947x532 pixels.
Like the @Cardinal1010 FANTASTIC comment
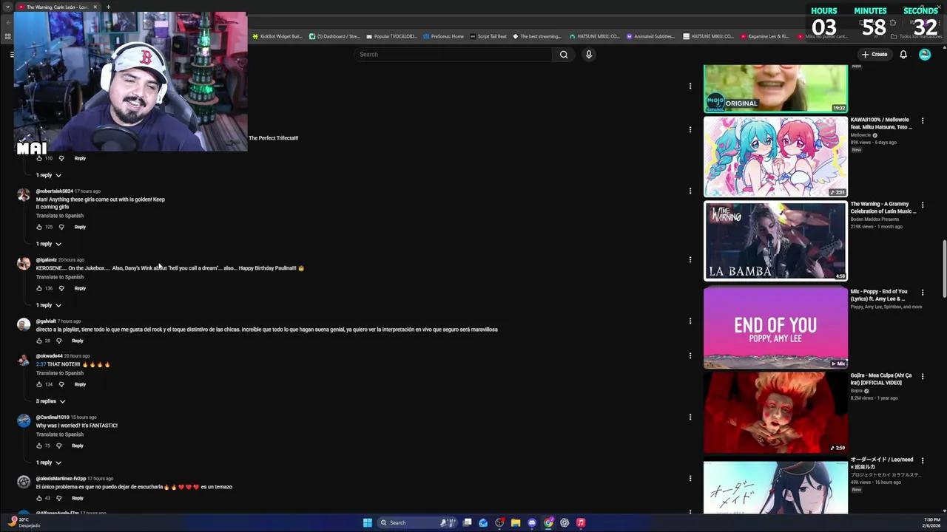tap(39, 446)
